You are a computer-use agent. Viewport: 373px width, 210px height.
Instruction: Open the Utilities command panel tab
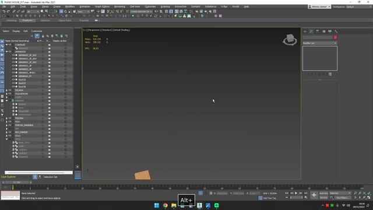click(x=336, y=31)
